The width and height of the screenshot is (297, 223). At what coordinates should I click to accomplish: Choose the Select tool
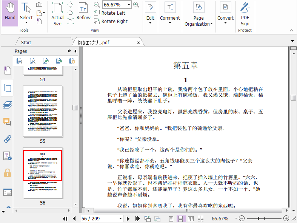point(26,13)
